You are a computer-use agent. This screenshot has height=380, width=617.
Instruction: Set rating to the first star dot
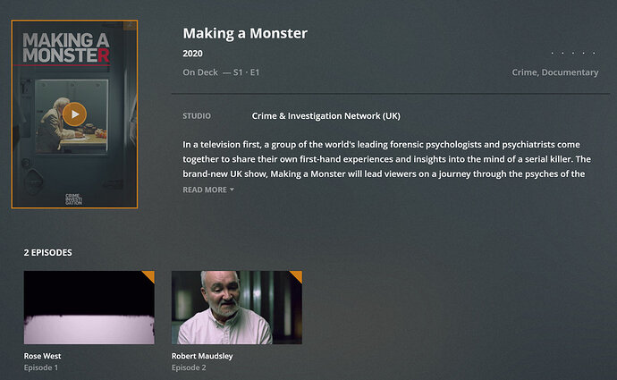point(553,53)
